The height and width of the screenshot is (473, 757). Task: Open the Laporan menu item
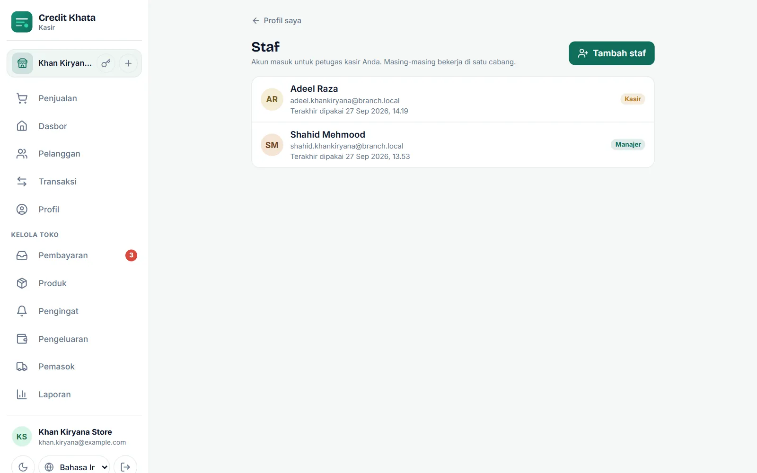(74, 394)
